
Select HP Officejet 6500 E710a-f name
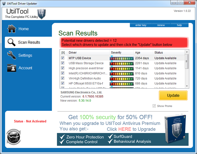(86, 83)
